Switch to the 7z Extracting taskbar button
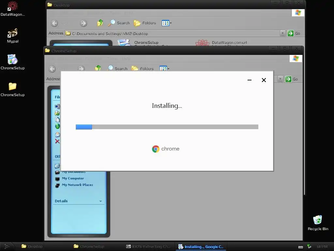The width and height of the screenshot is (334, 251). [x=148, y=246]
